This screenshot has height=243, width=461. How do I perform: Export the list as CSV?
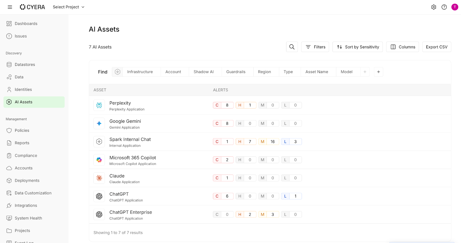[437, 47]
